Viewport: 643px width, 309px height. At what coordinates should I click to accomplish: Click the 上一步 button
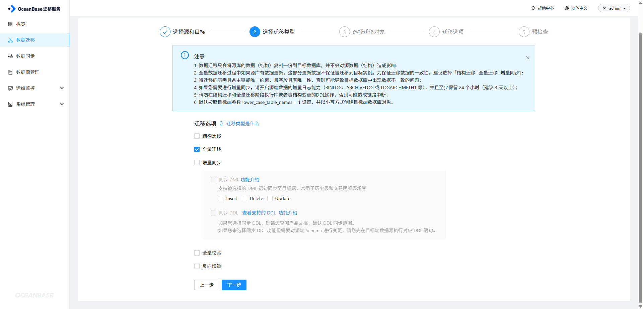click(207, 285)
